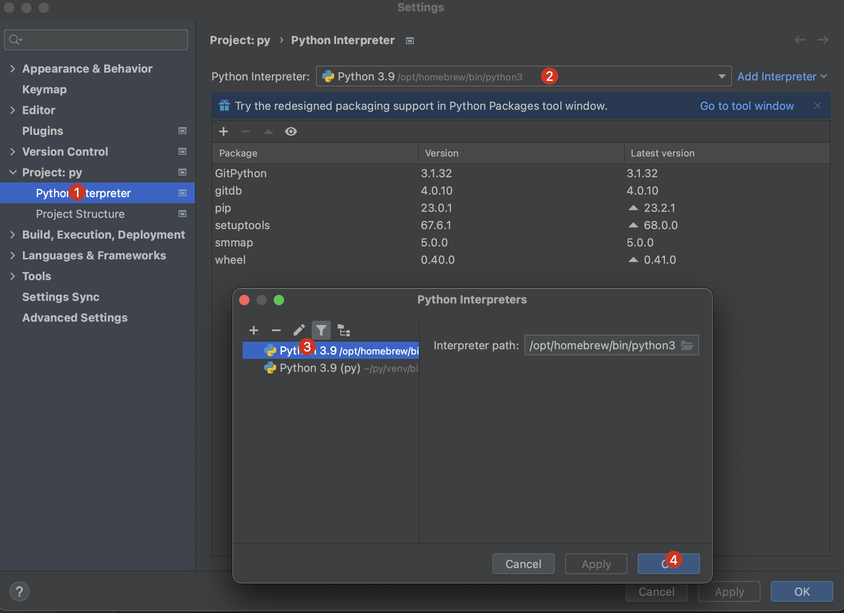The height and width of the screenshot is (613, 844).
Task: Click the add package plus icon
Action: 224,131
